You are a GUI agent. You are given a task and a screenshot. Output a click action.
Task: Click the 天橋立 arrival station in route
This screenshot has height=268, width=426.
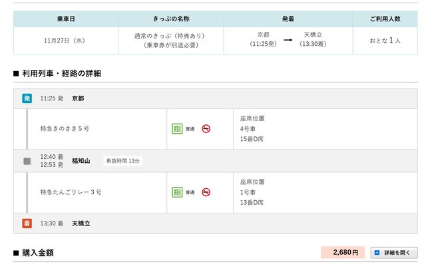[81, 223]
